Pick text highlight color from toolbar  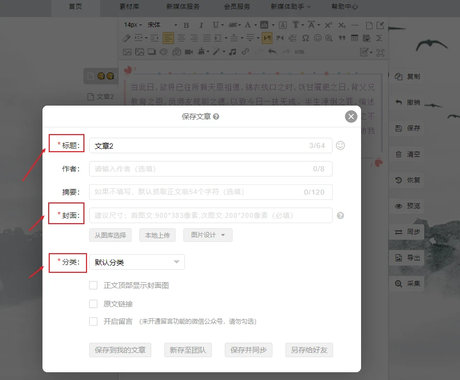pyautogui.click(x=265, y=25)
